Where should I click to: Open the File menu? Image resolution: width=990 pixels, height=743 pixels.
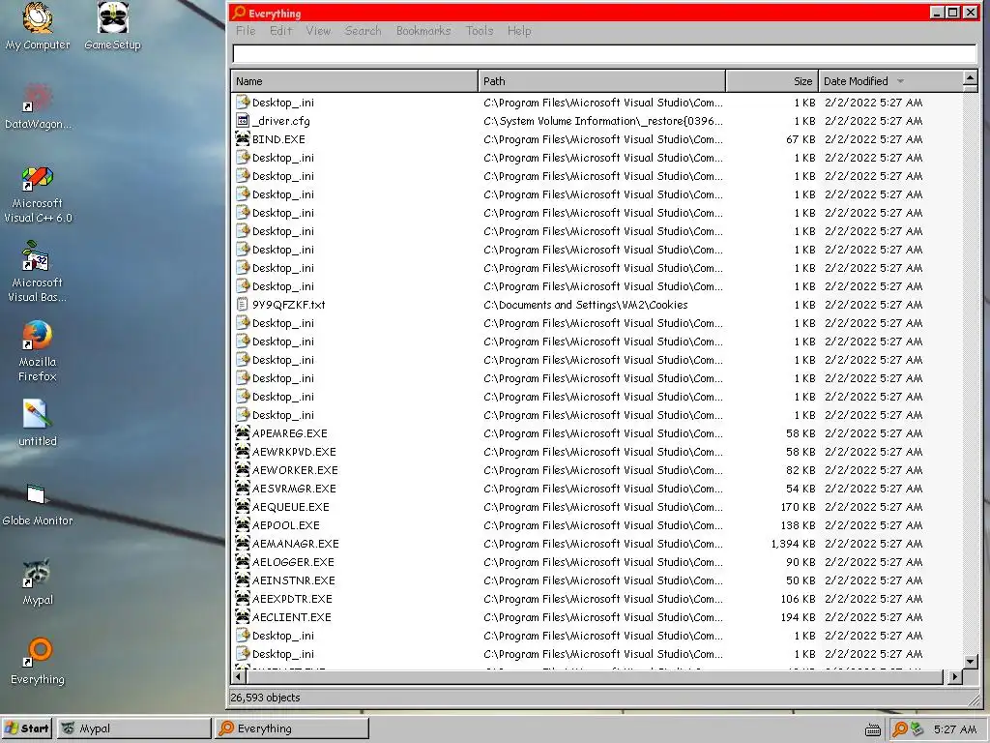coord(246,31)
